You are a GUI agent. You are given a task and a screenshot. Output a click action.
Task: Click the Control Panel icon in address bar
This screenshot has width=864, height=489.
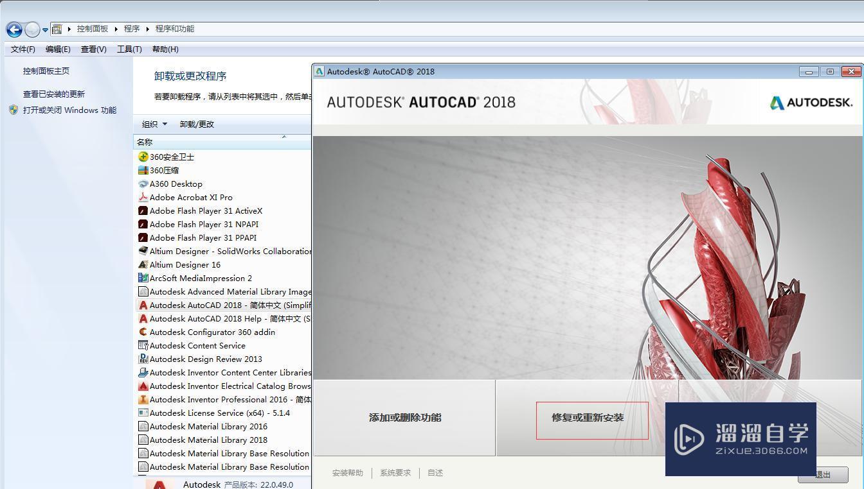coord(57,29)
